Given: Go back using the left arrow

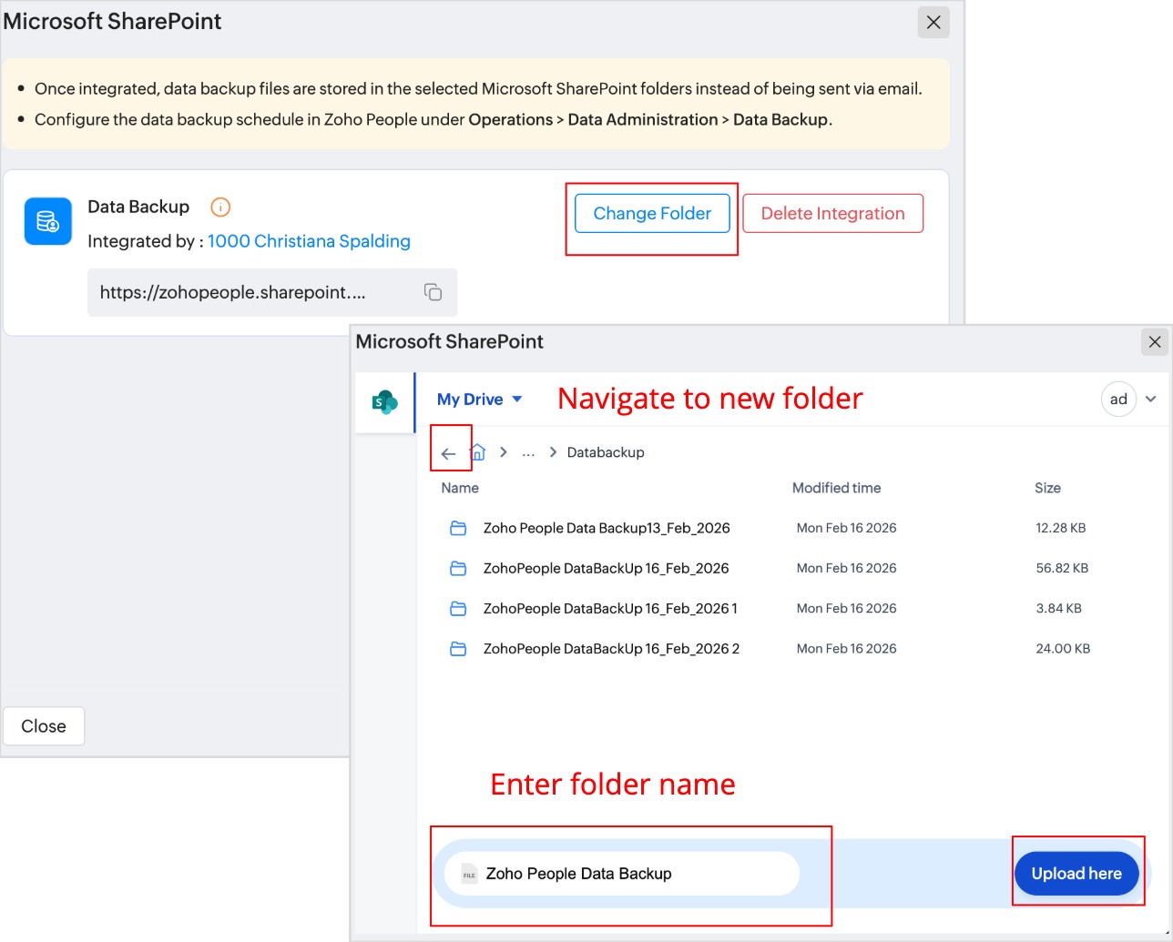Looking at the screenshot, I should pyautogui.click(x=448, y=453).
